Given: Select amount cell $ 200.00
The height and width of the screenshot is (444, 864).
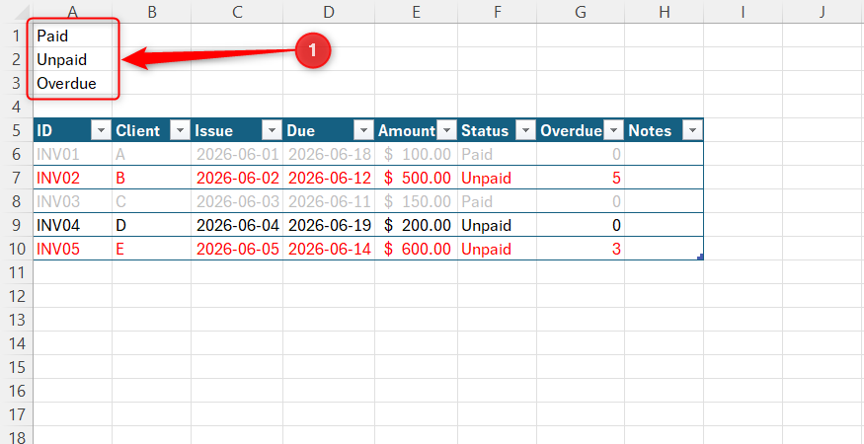Looking at the screenshot, I should click(x=416, y=225).
